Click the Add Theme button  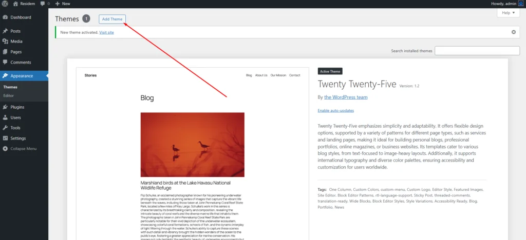tap(112, 19)
